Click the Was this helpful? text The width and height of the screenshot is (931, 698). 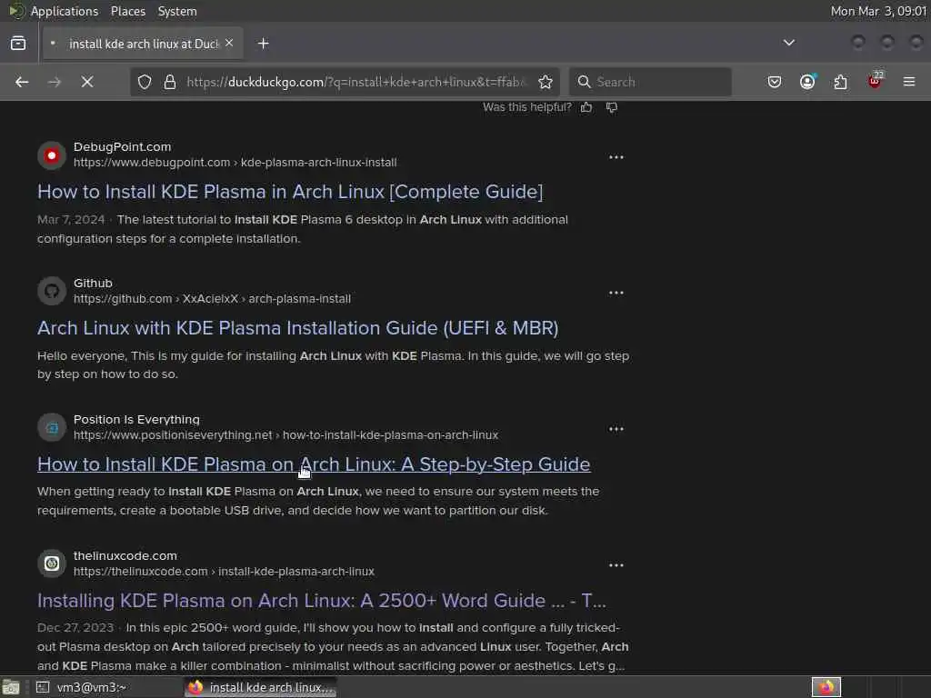[527, 107]
